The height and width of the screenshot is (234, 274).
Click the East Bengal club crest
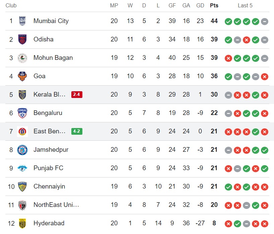click(22, 131)
